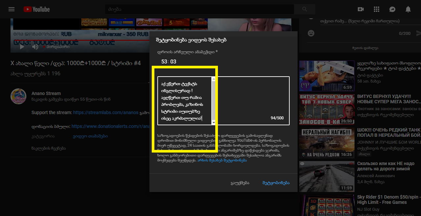The image size is (421, 216).
Task: Click the 'NJ Slot Guy' channel name
Action: 368,209
